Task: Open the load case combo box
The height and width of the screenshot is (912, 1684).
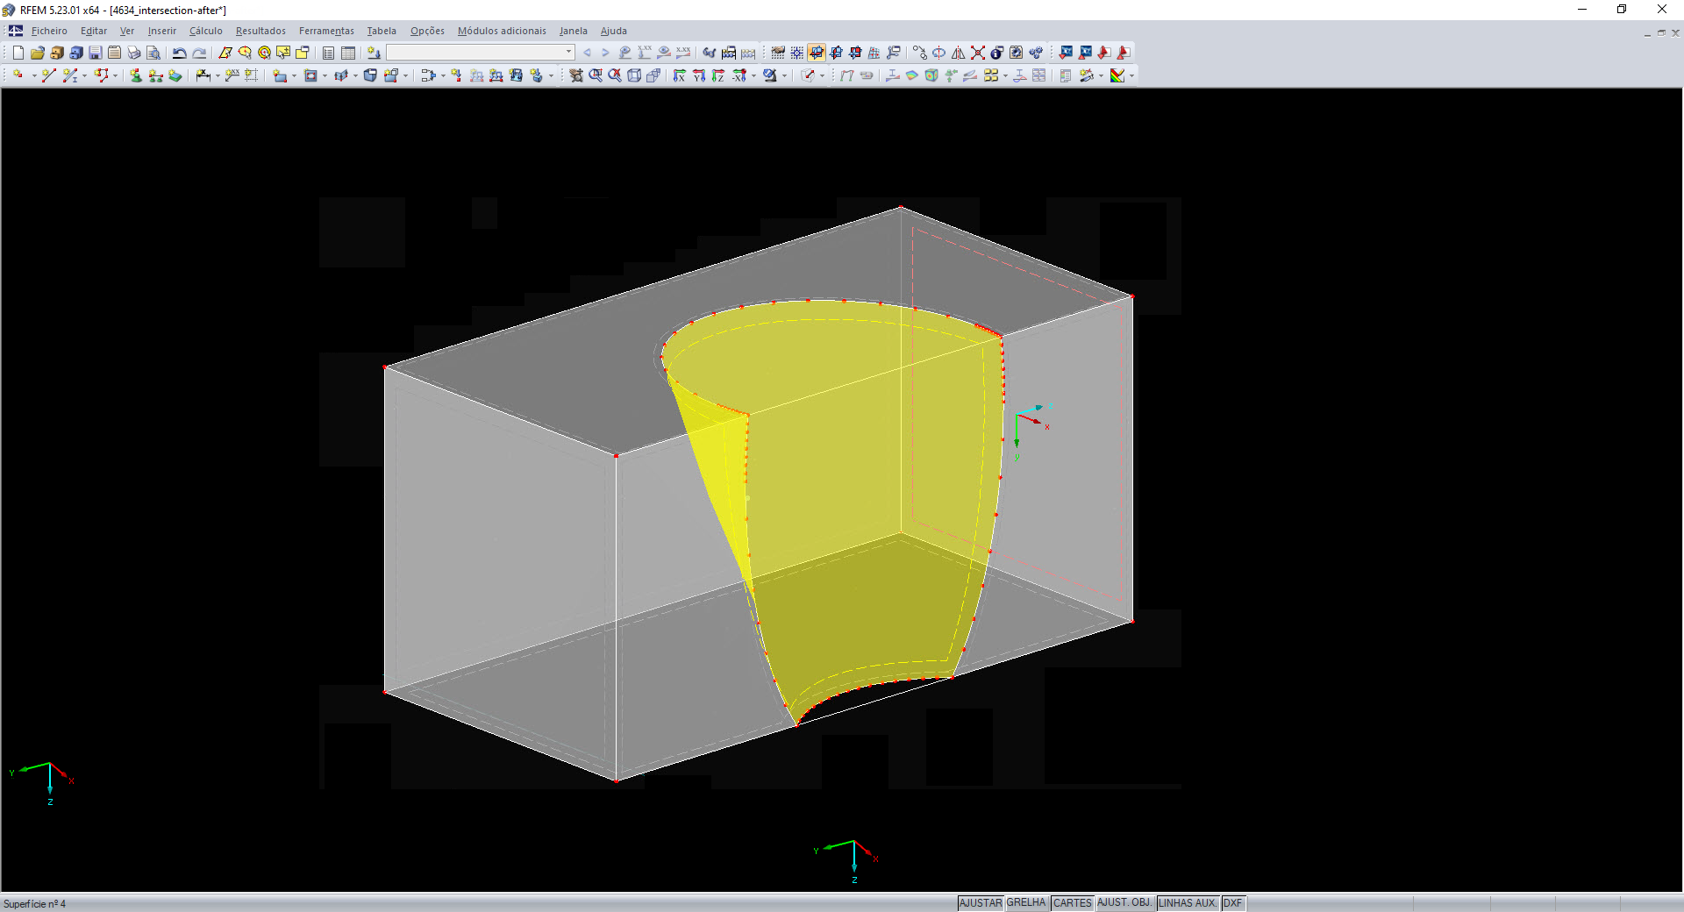Action: [x=481, y=53]
